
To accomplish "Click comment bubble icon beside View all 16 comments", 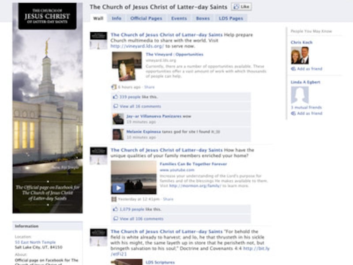I will click(116, 106).
